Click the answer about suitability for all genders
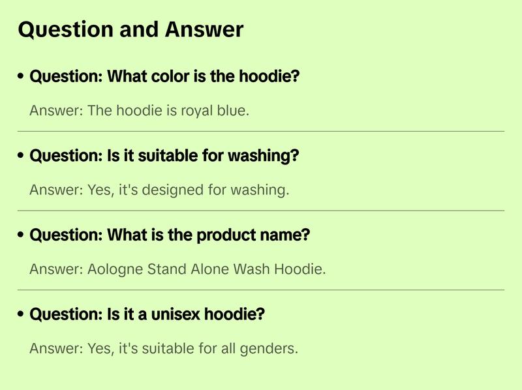 (164, 349)
